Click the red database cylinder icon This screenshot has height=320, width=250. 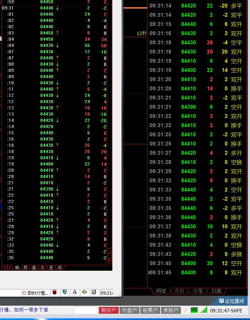pyautogui.click(x=55, y=292)
